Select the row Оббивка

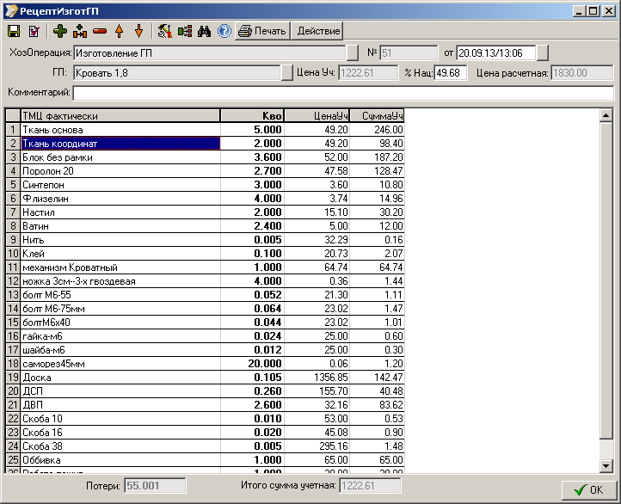pyautogui.click(x=205, y=460)
